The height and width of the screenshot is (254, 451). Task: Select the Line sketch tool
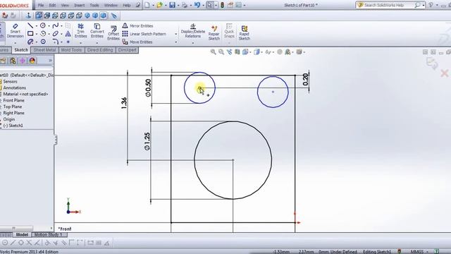[30, 26]
